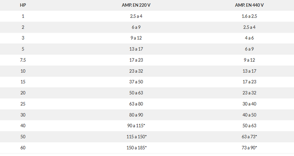Select the 10 HP row label

tap(23, 71)
